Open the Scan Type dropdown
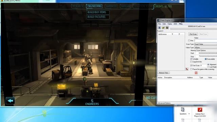 (205, 44)
